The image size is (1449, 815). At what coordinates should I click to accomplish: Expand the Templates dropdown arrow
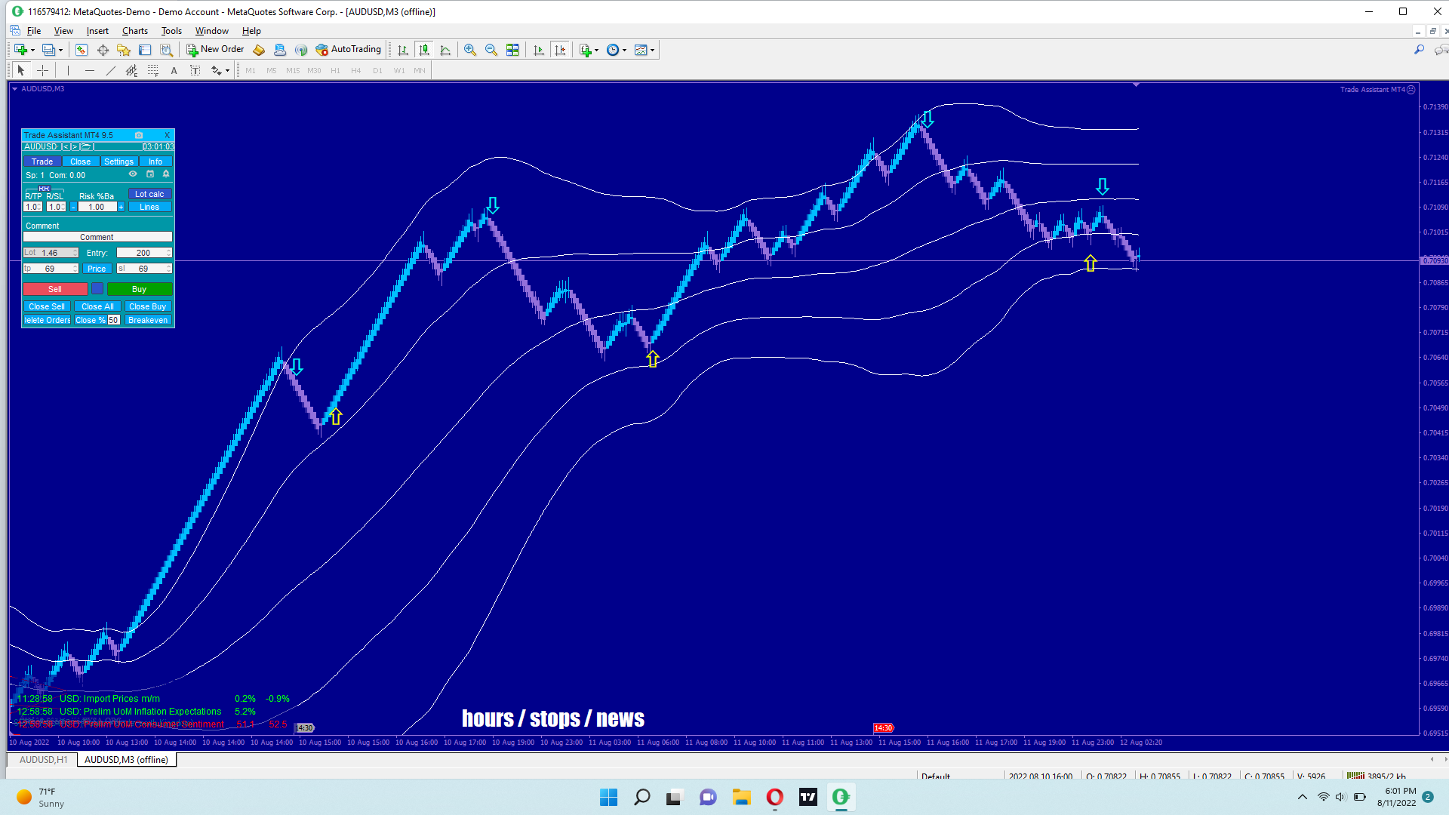click(653, 51)
